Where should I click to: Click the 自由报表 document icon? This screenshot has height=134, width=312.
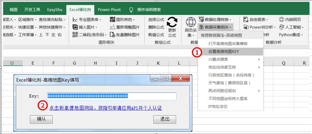click(x=246, y=20)
